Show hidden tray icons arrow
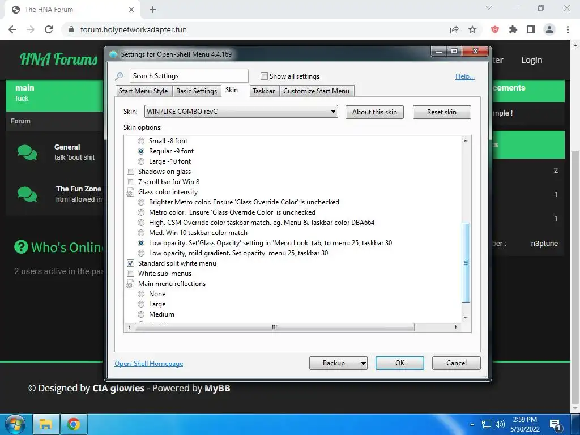Screen dimensions: 580x435 [x=472, y=424]
